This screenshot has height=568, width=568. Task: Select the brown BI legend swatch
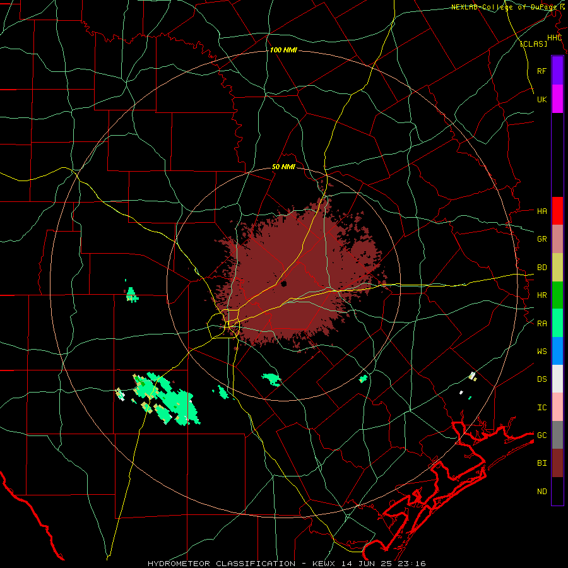[557, 463]
